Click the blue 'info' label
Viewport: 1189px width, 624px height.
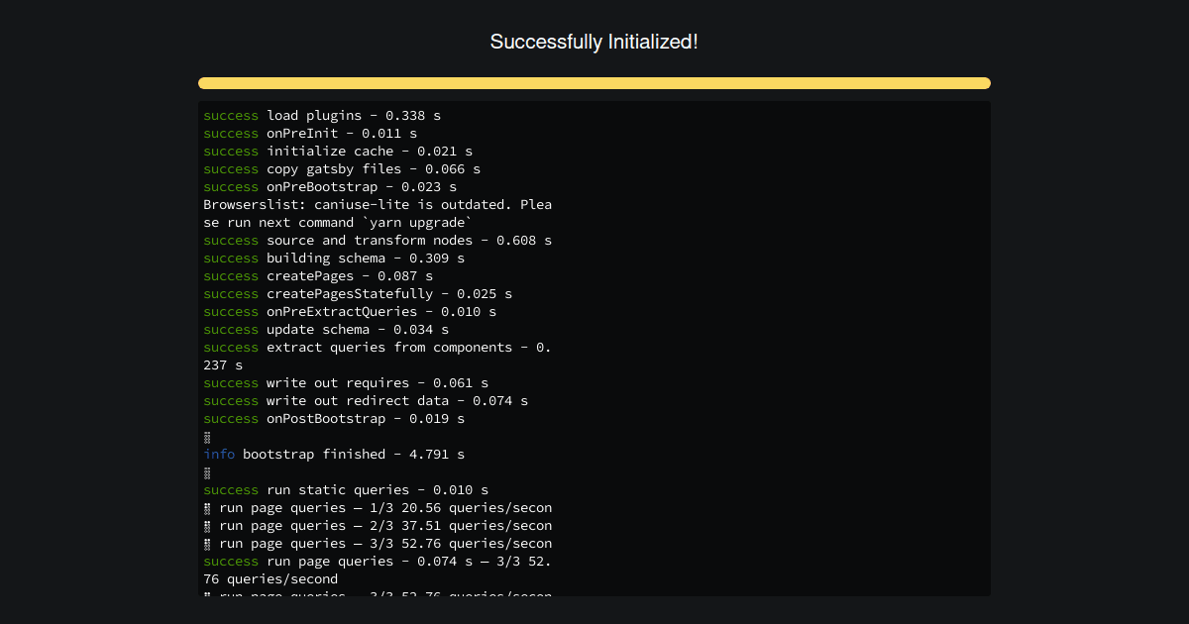click(x=217, y=454)
